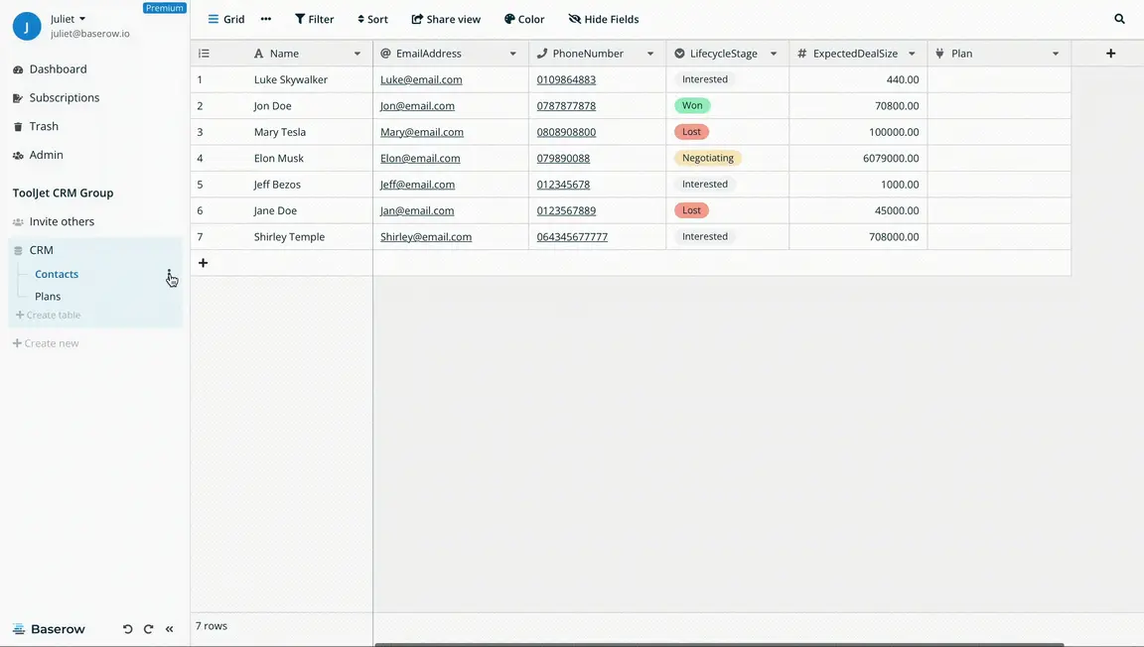Open row count selector in header
Viewport: 1144px width, 647px height.
coord(204,54)
